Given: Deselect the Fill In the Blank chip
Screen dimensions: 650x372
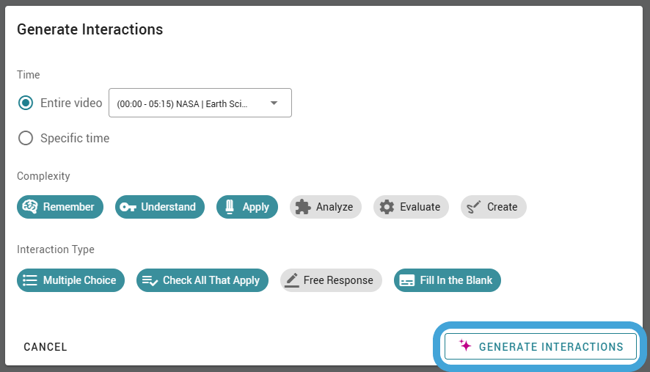Looking at the screenshot, I should pos(448,280).
